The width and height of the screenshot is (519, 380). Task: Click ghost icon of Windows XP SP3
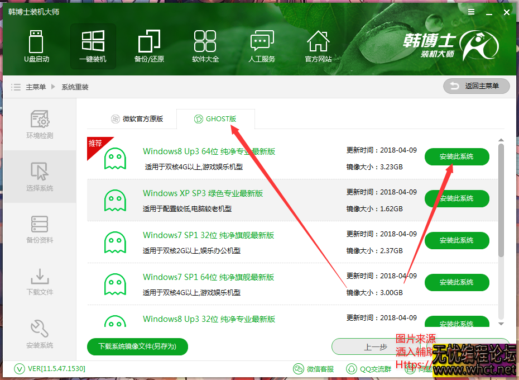point(115,200)
